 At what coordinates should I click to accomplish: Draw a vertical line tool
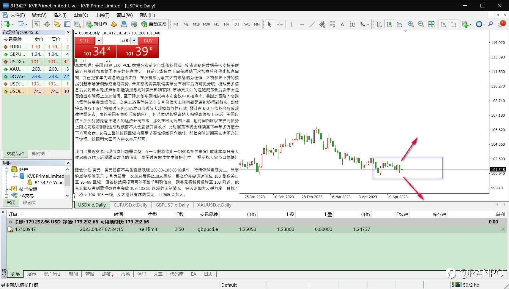coord(292,24)
